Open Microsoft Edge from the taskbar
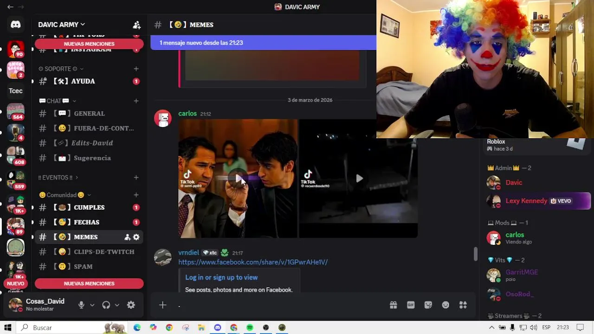The width and height of the screenshot is (594, 334). pos(137,328)
